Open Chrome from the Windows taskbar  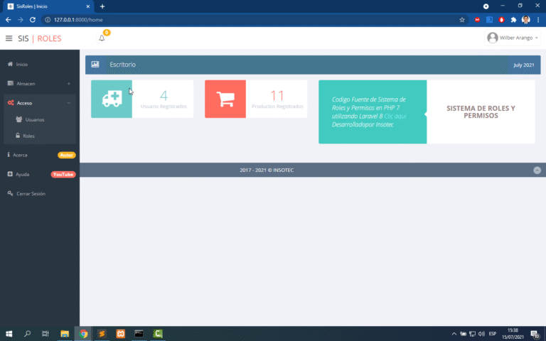(x=83, y=333)
